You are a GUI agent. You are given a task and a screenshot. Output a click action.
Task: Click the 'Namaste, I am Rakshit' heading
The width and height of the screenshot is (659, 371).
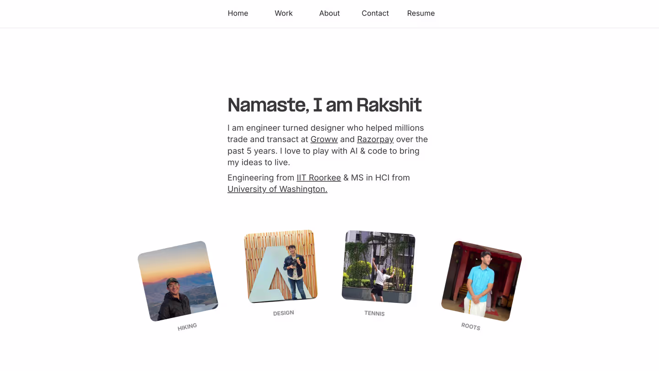[x=324, y=105]
